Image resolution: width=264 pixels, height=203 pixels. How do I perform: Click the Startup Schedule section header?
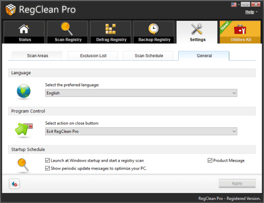pyautogui.click(x=132, y=149)
